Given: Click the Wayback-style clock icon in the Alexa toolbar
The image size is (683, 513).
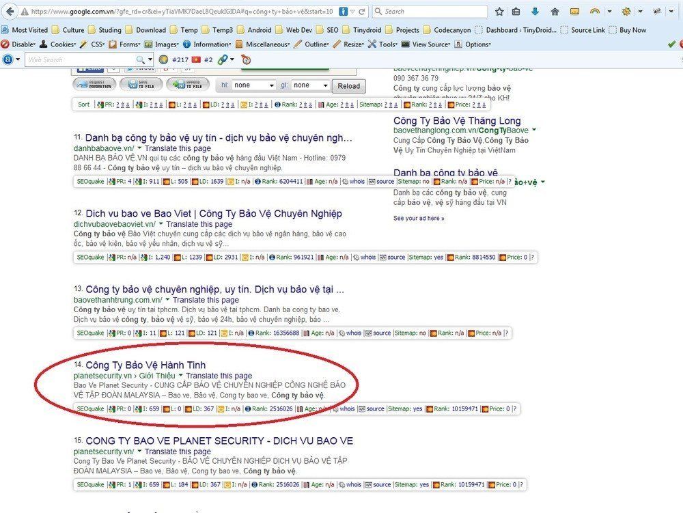Looking at the screenshot, I should [246, 59].
